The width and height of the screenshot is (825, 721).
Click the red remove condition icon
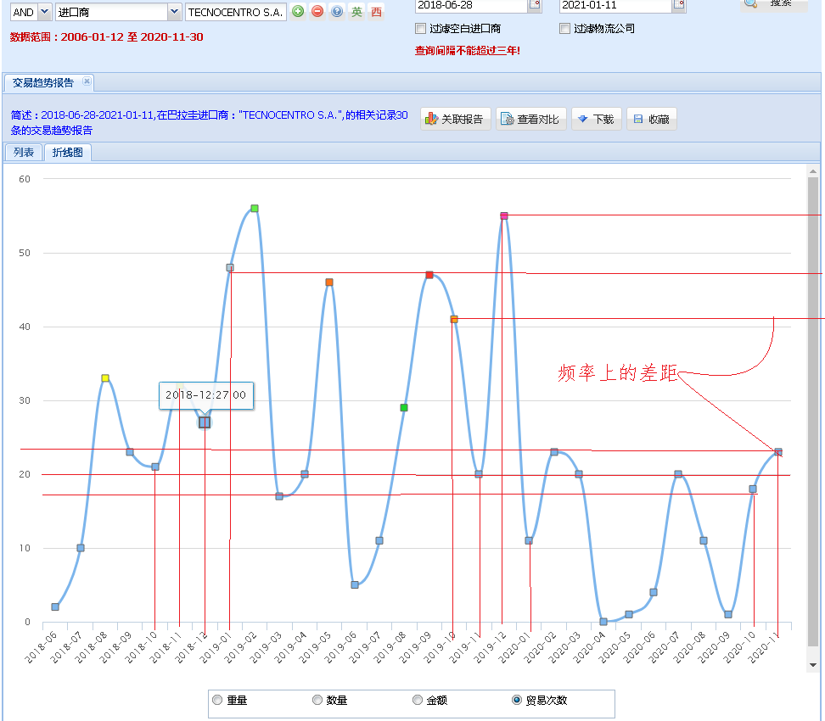tap(317, 11)
